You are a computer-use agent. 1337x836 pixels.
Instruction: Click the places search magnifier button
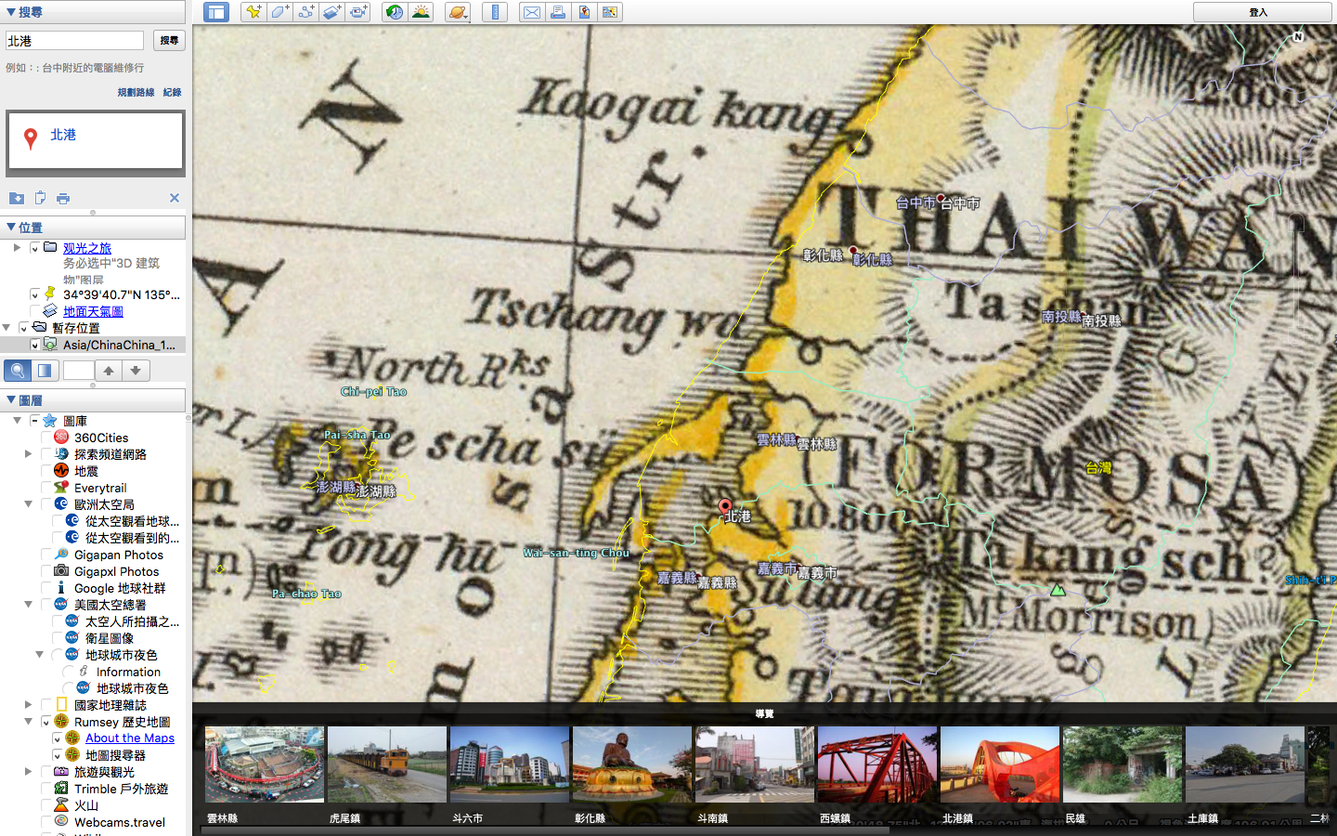coord(17,371)
